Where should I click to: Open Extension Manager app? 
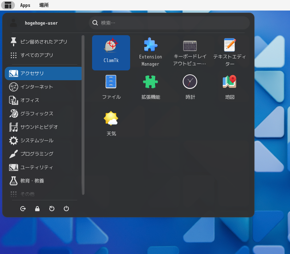click(x=150, y=53)
